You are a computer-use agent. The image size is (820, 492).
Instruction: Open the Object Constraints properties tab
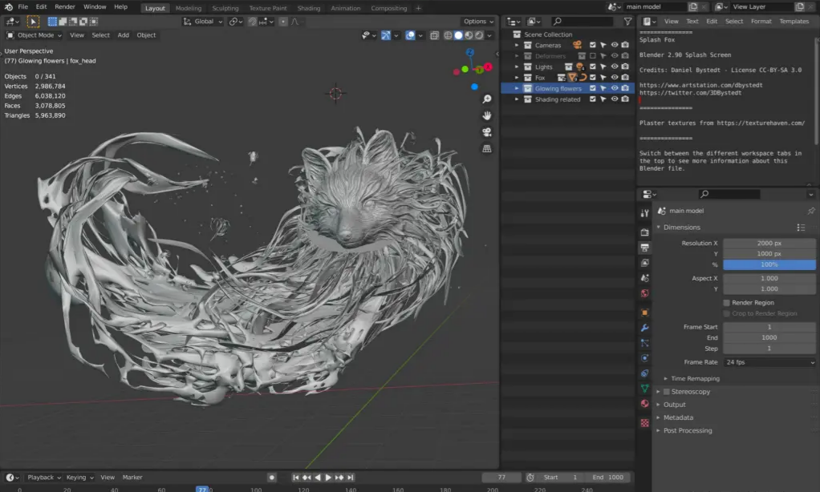click(645, 373)
